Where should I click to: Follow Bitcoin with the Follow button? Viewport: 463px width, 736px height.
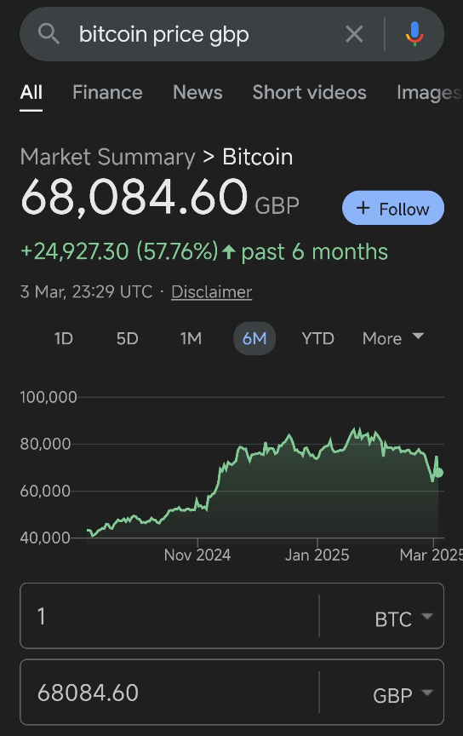pyautogui.click(x=393, y=208)
